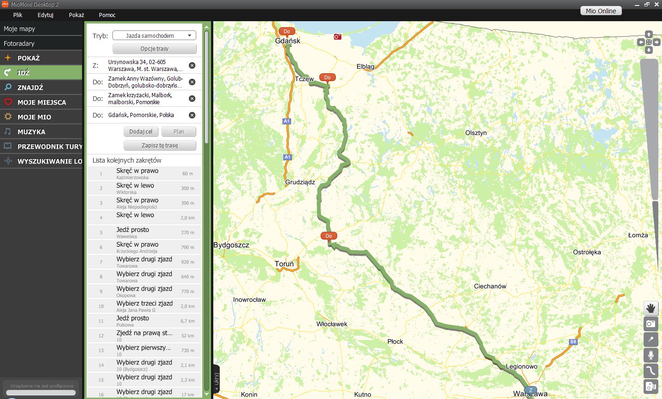This screenshot has width=662, height=399.
Task: Click the Dodaj cel button
Action: [141, 132]
